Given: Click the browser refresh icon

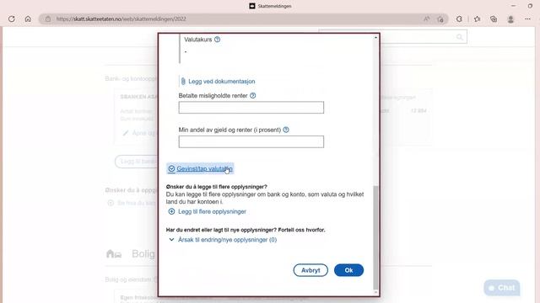Looking at the screenshot, I should [12, 19].
